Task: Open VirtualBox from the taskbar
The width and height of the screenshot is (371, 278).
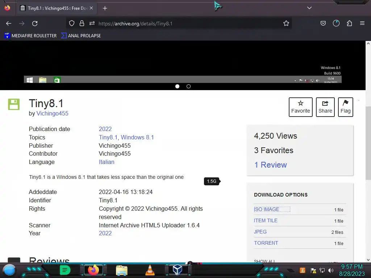Action: click(x=177, y=270)
